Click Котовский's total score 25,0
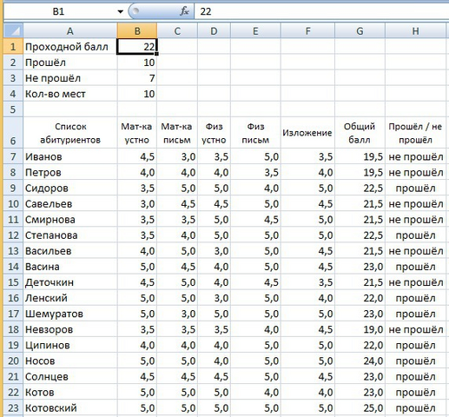This screenshot has height=417, width=449. pos(360,408)
